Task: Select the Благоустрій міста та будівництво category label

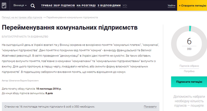Action: [x=25, y=37]
